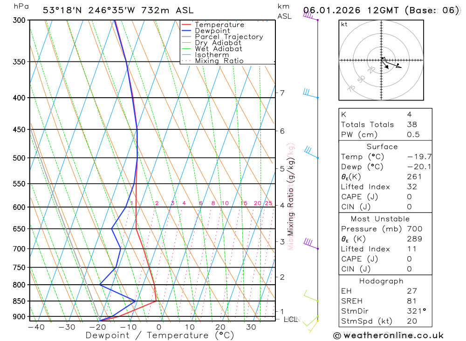The image size is (466, 341).
Task: Click the Most Unstable θE value 289
Action: [415, 239]
